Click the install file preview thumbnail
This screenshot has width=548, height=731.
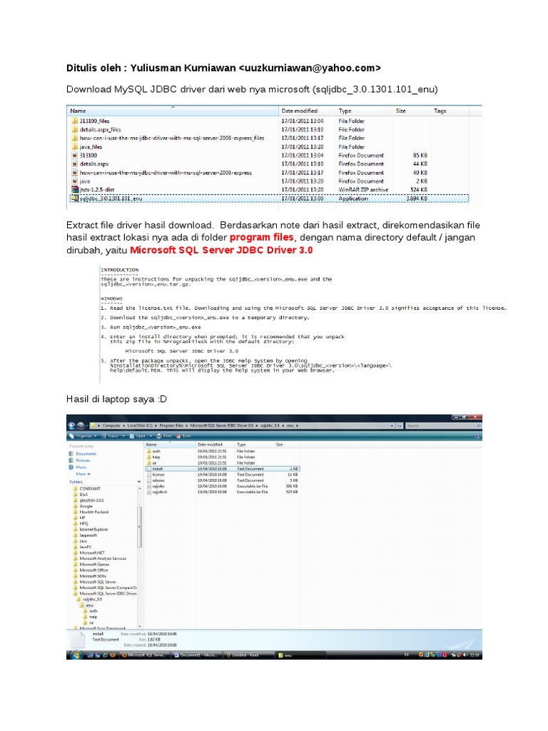point(77,640)
